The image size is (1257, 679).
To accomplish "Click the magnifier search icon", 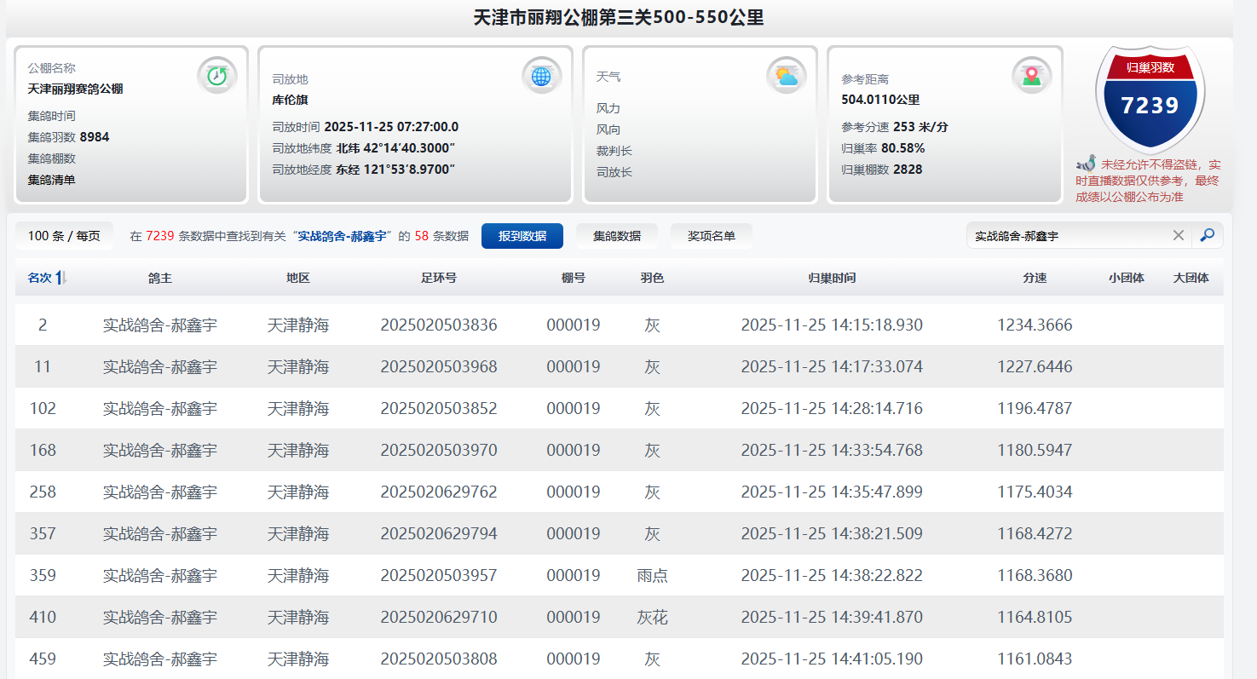I will tap(1207, 235).
